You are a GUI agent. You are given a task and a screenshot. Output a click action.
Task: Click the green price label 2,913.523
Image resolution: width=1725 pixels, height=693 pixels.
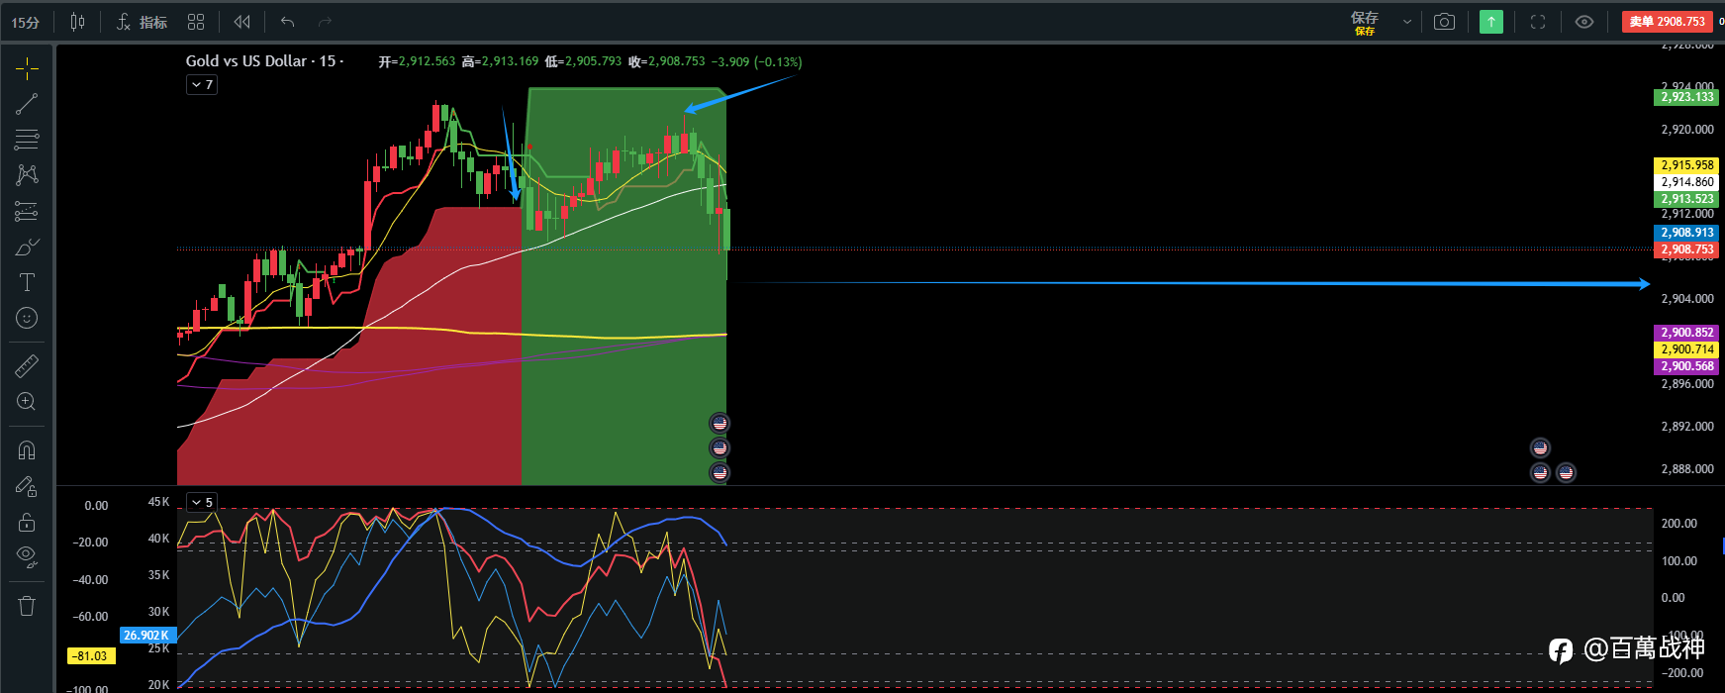tap(1686, 199)
